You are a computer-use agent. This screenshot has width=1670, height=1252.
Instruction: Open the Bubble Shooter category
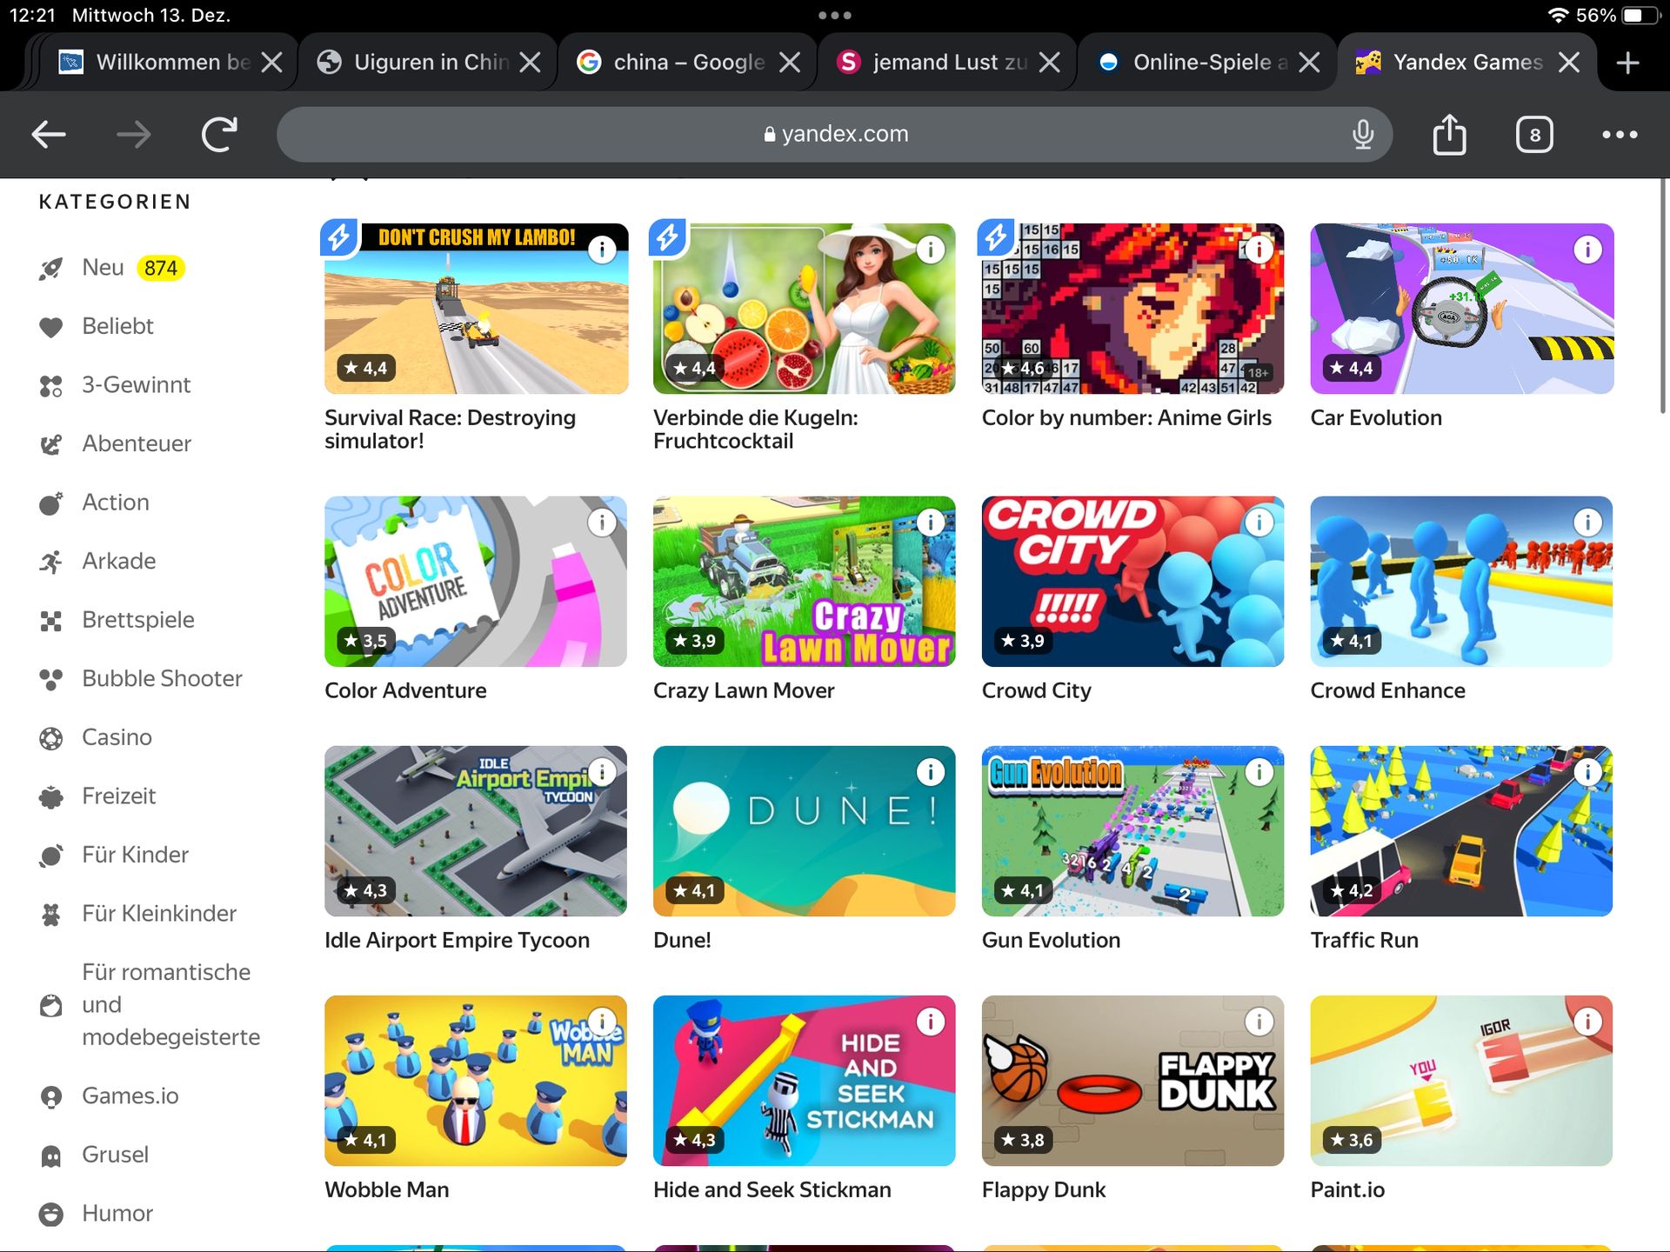[162, 678]
